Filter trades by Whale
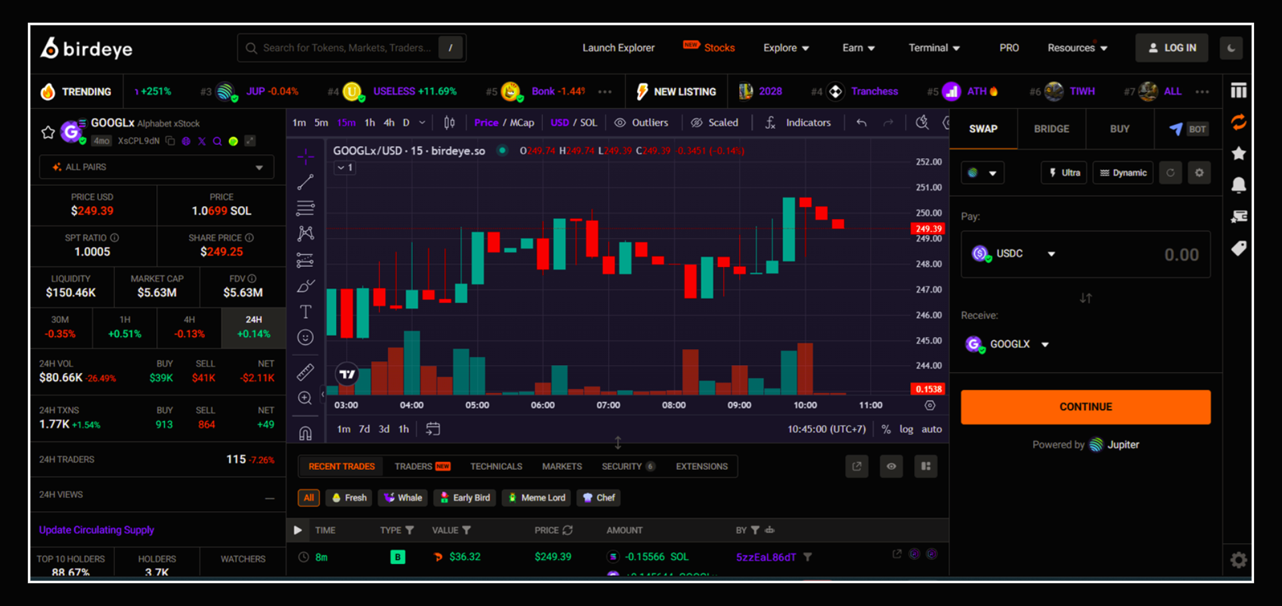1282x606 pixels. [403, 498]
